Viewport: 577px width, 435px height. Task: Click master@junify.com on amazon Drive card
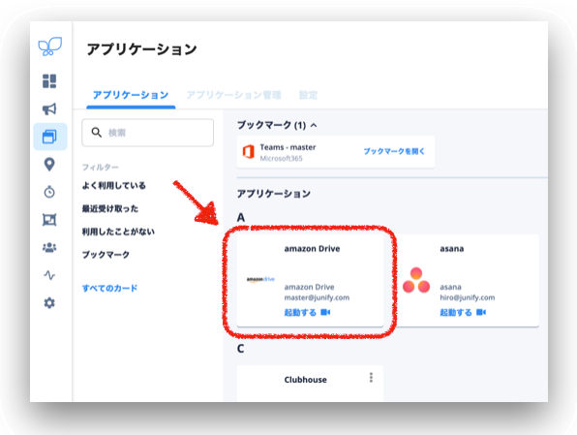[317, 297]
